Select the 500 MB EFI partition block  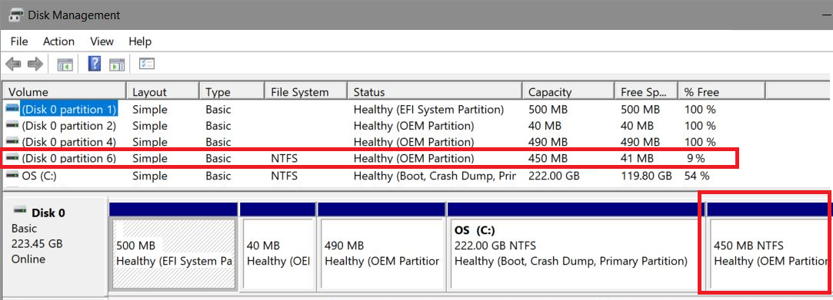174,246
